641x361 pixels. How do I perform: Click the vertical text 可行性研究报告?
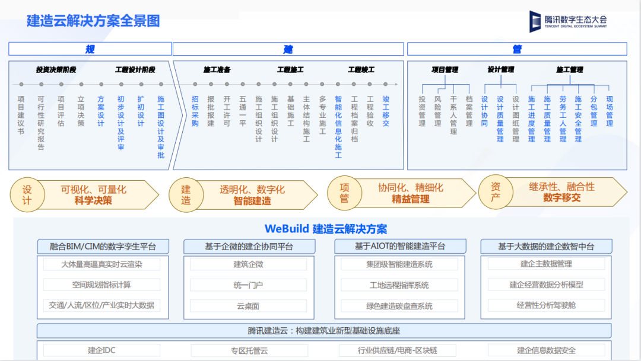[x=41, y=123]
